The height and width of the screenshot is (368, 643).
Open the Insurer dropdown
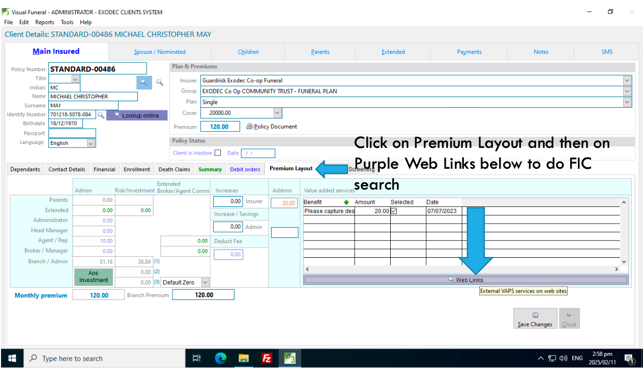[627, 80]
